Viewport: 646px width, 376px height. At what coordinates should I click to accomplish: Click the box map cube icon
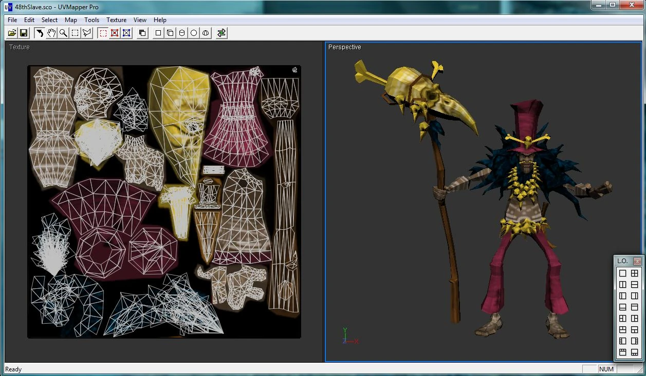tap(170, 33)
